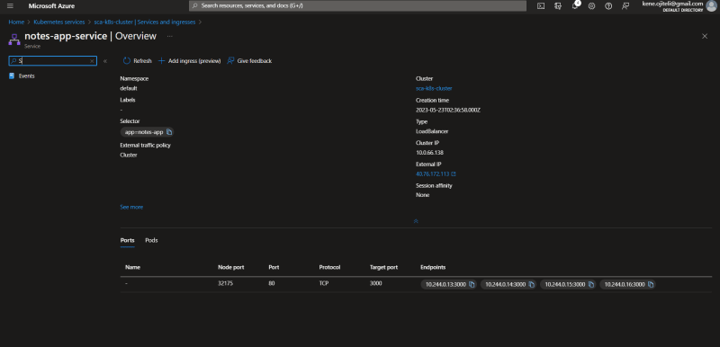
Task: Focus the sidebar menu search field
Action: (53, 61)
